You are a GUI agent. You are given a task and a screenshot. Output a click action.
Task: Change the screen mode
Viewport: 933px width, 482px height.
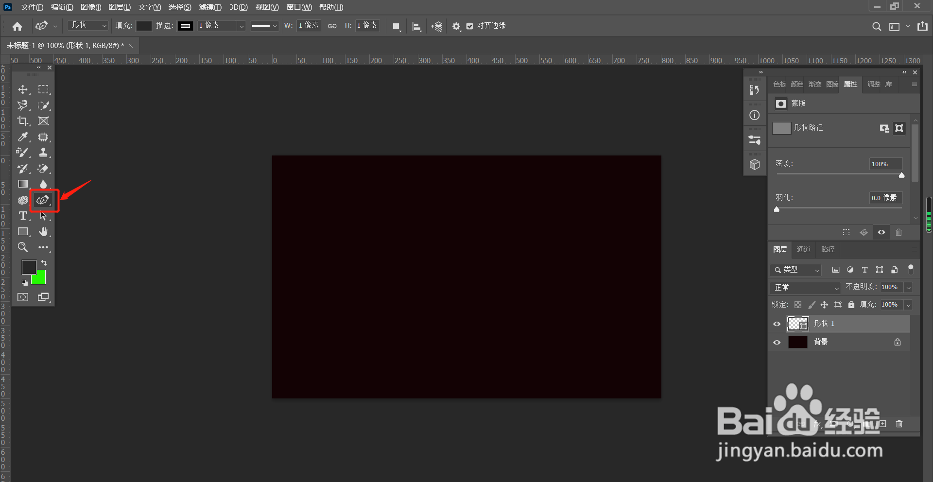click(x=44, y=297)
